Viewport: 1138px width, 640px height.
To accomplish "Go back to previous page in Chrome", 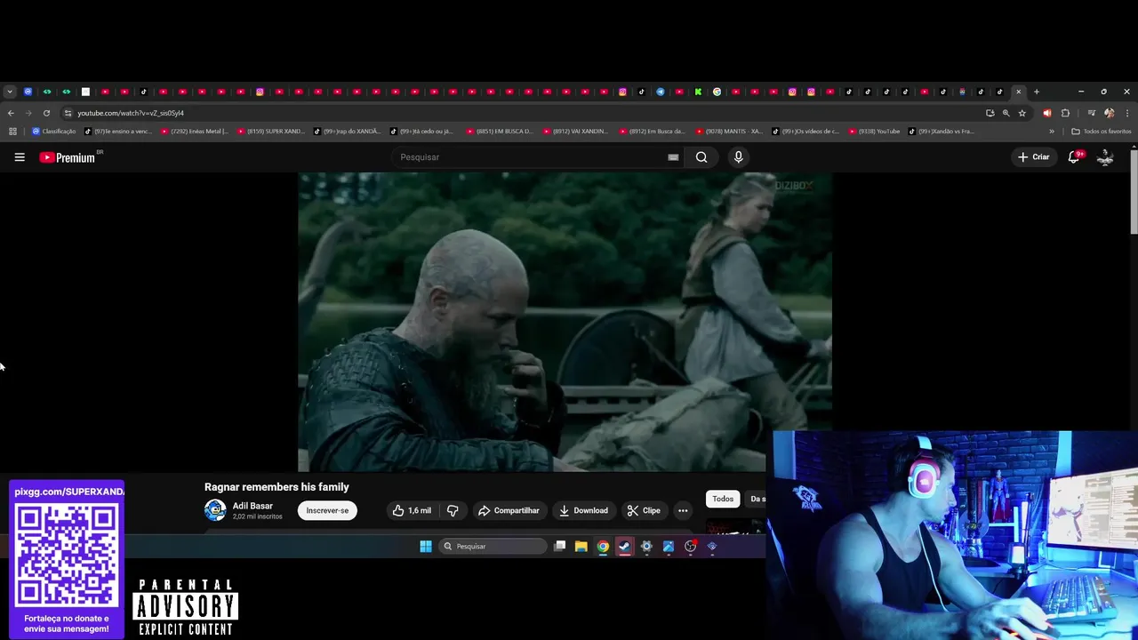I will point(11,113).
